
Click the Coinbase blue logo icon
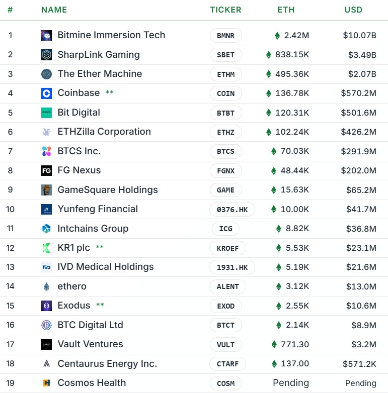click(x=46, y=93)
